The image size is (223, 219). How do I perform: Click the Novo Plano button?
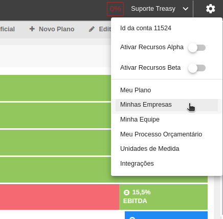pos(52,29)
